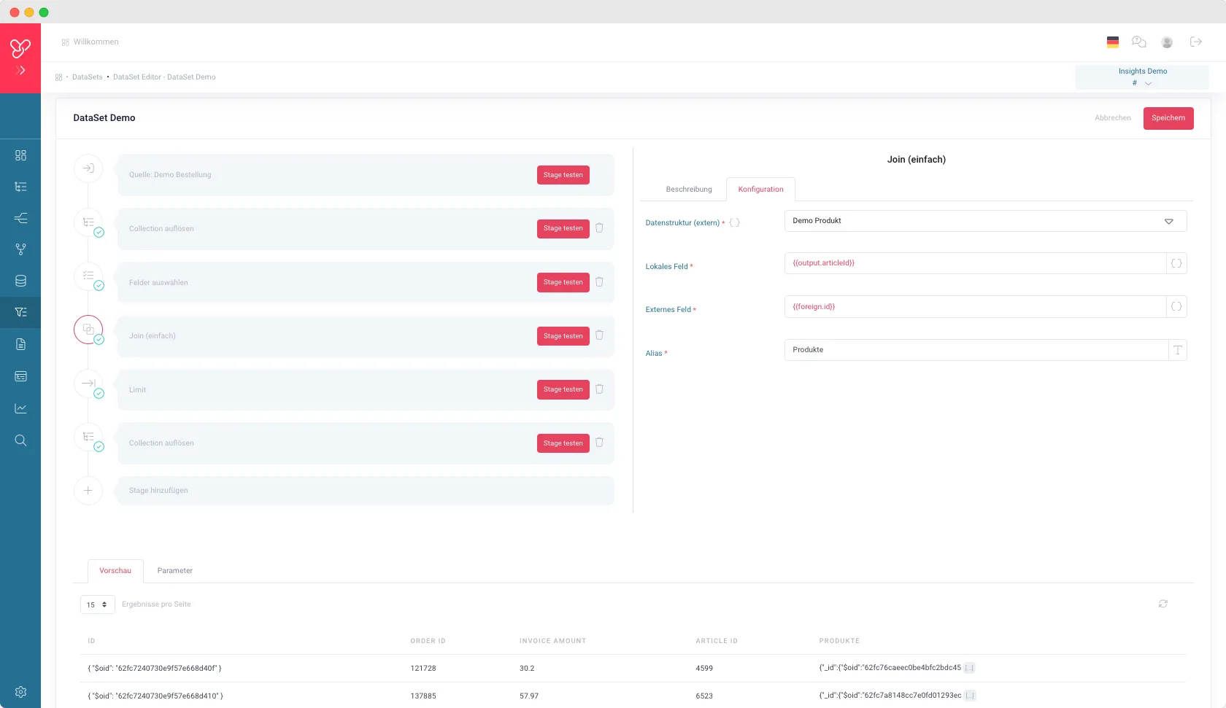The width and height of the screenshot is (1226, 708).
Task: Click the plus icon to add stage
Action: 88,491
